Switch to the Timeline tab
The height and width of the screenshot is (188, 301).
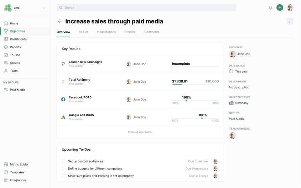(130, 32)
